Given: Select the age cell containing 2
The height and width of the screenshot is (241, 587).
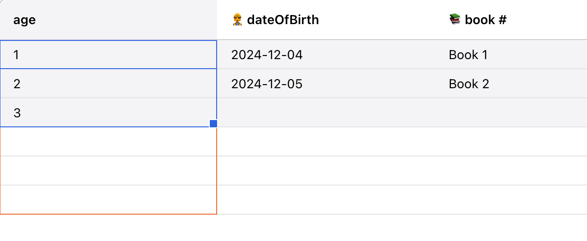Looking at the screenshot, I should click(x=108, y=84).
